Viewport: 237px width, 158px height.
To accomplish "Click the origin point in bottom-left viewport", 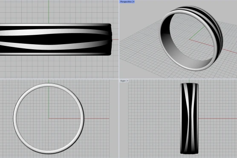I will click(x=49, y=118).
